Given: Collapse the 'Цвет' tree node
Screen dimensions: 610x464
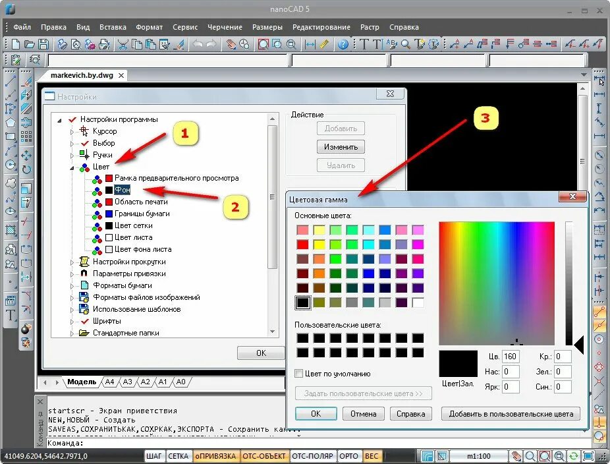Looking at the screenshot, I should 72,168.
